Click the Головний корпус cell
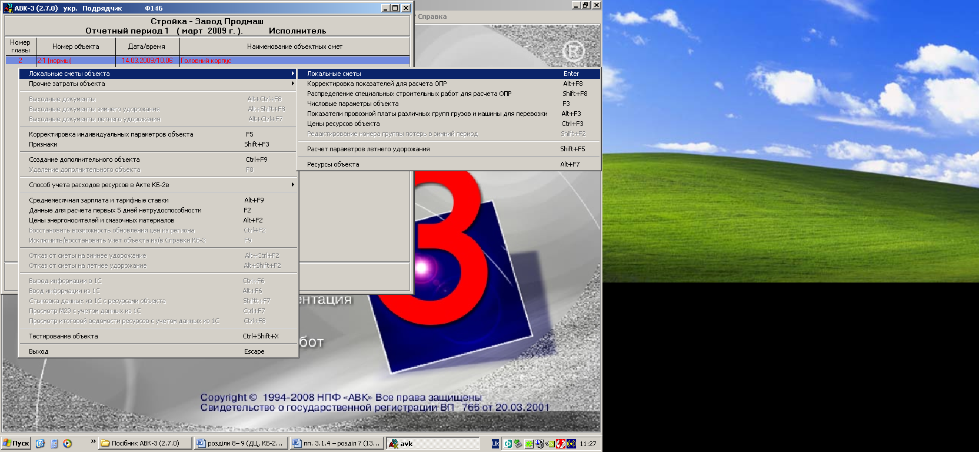 point(295,61)
